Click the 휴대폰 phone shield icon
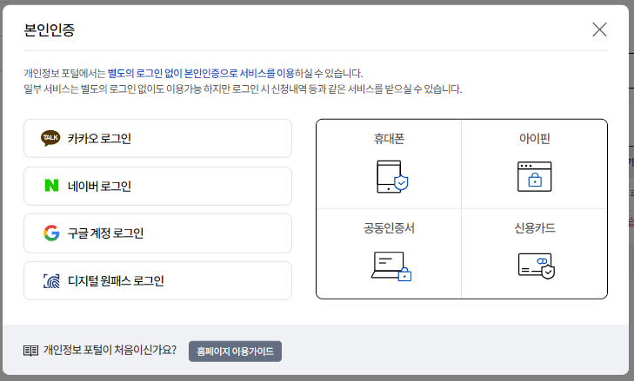The image size is (634, 381). (x=392, y=176)
